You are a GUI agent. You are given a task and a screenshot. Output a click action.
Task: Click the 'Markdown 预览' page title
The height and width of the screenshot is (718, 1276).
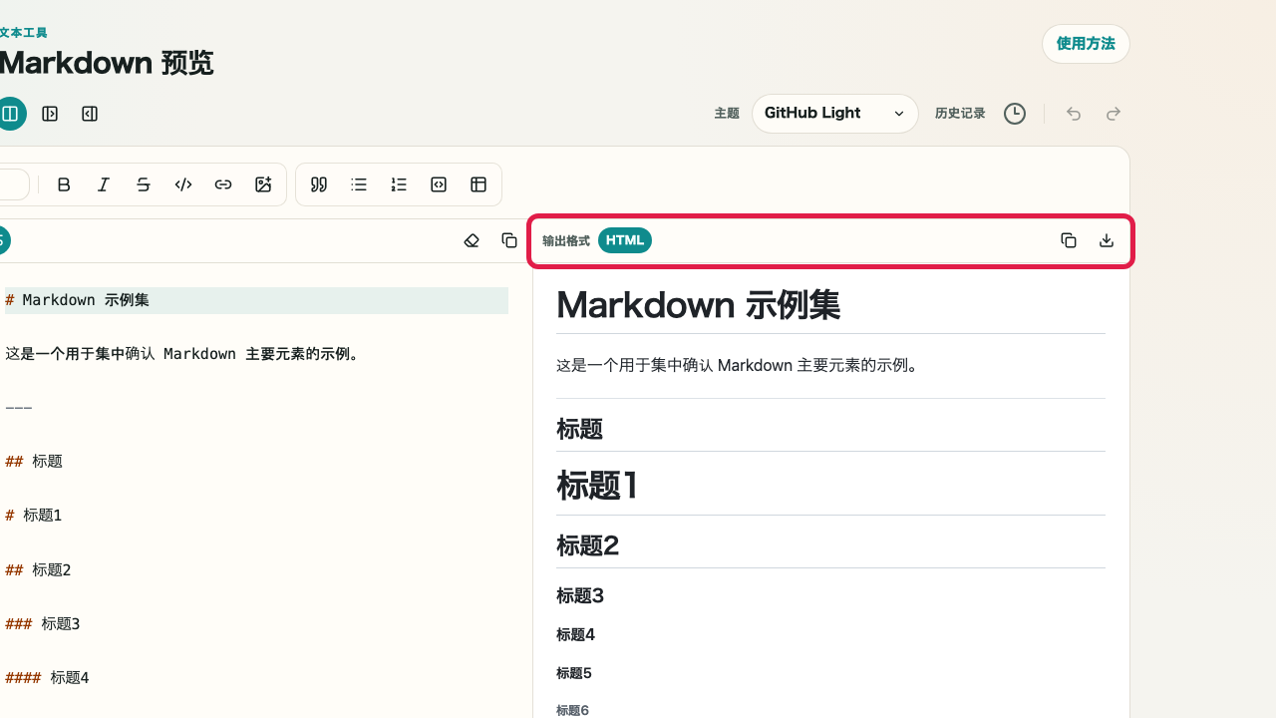pos(107,63)
